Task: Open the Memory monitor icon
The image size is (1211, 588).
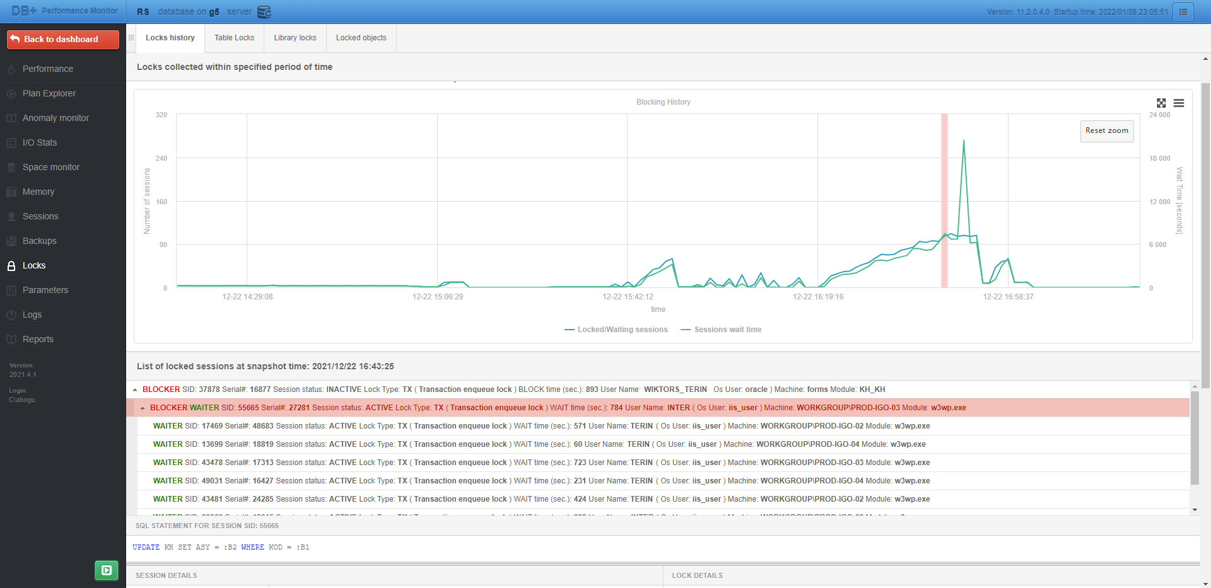Action: point(10,192)
